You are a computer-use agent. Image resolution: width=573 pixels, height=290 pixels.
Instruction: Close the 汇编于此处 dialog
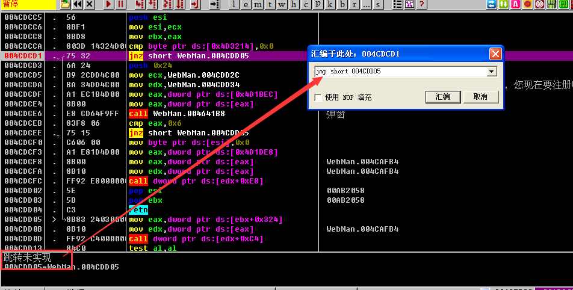(495, 54)
